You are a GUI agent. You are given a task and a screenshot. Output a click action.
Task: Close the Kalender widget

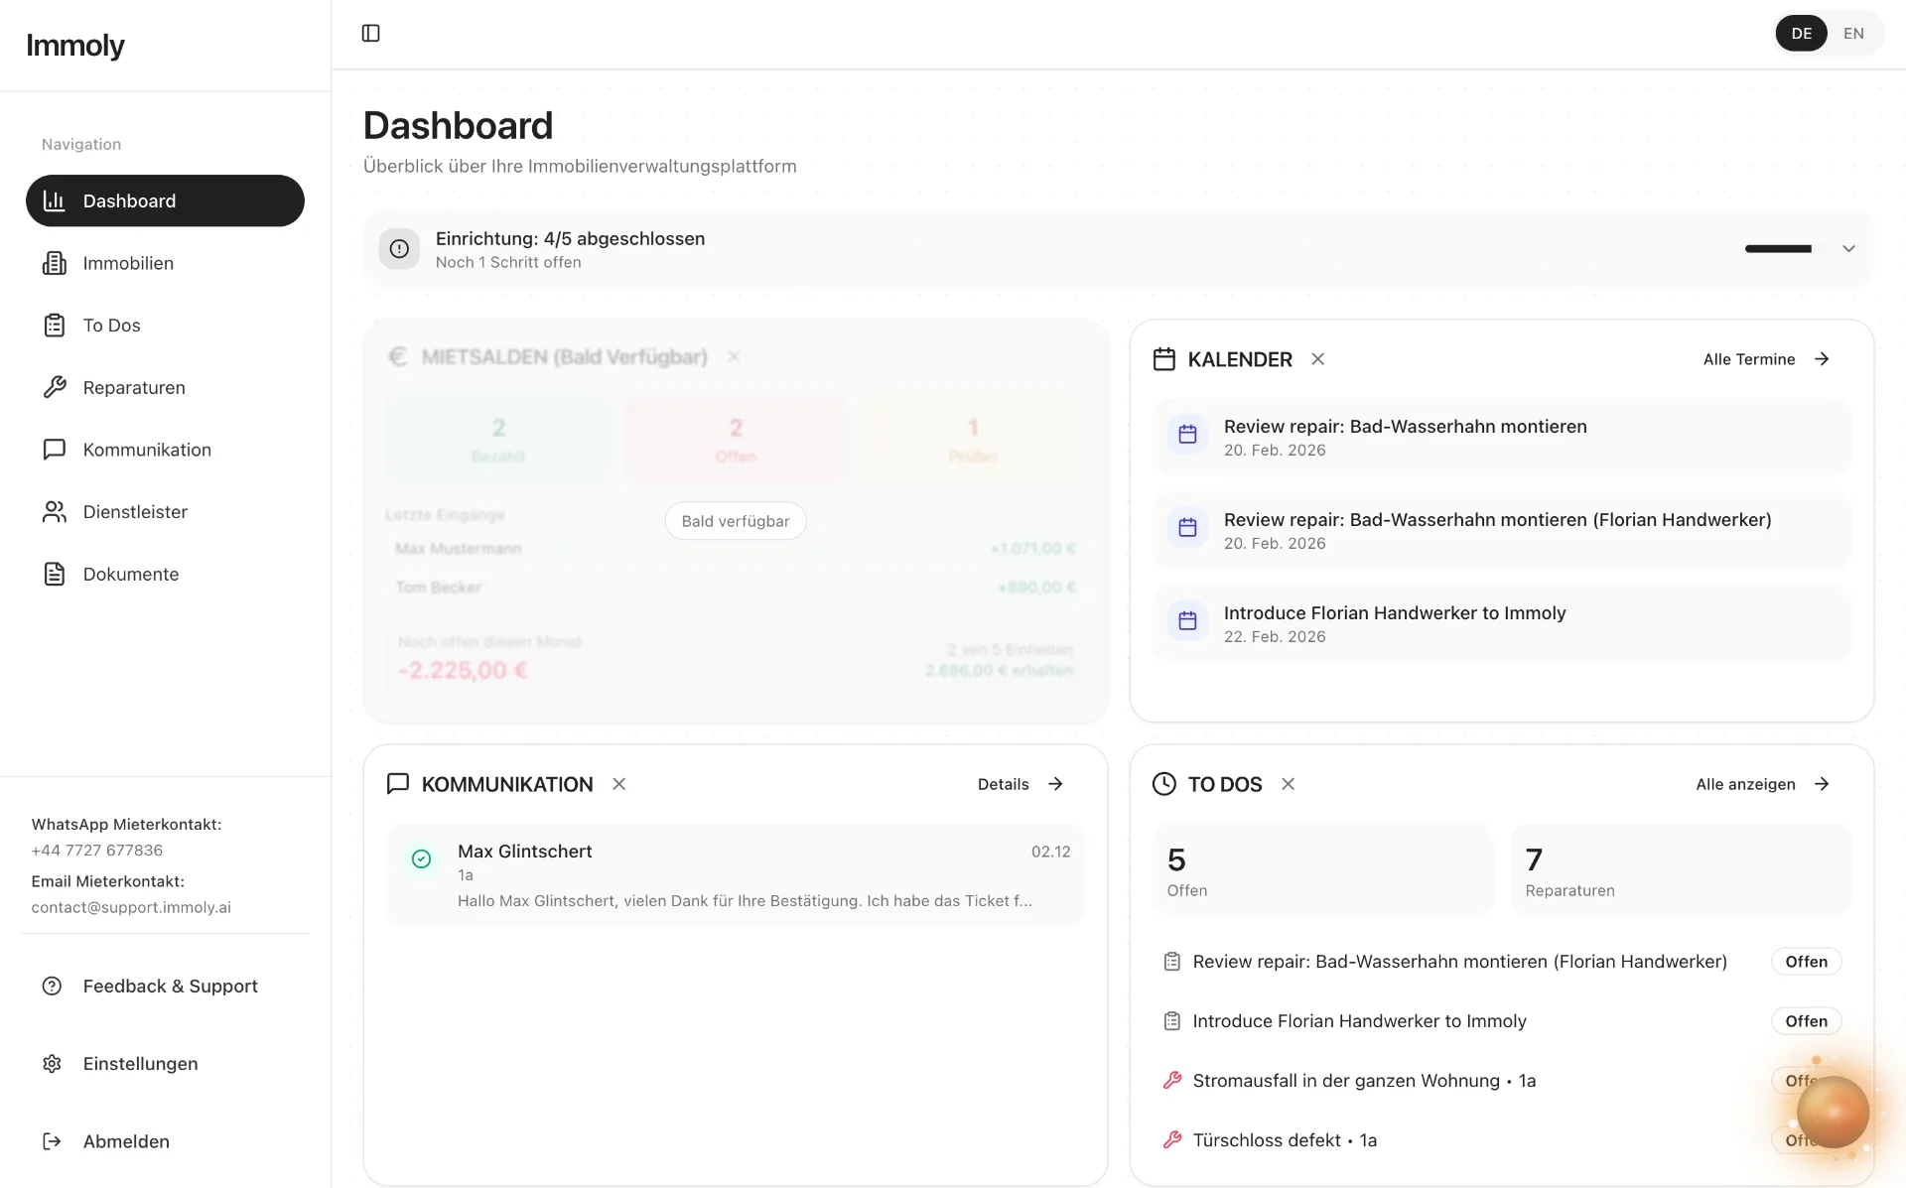(1317, 359)
